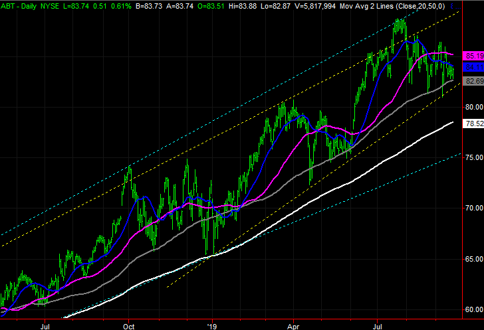Viewport: 484px width, 330px height.
Task: Click the Oct date axis label
Action: click(x=129, y=326)
